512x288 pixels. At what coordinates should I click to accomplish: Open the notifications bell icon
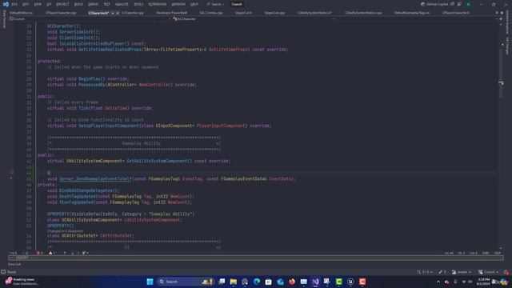pyautogui.click(x=506, y=272)
